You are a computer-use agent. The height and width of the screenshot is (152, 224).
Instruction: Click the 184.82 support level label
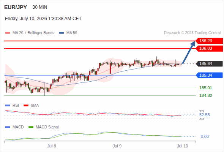[x=206, y=95]
